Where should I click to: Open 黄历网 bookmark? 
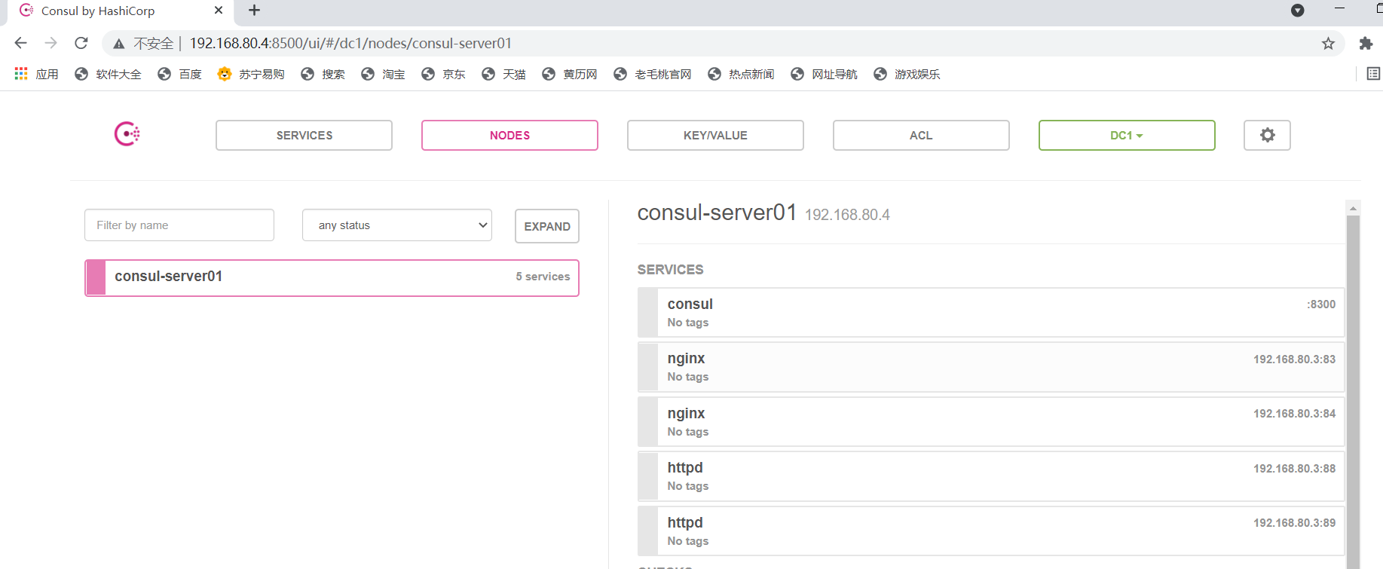tap(570, 74)
